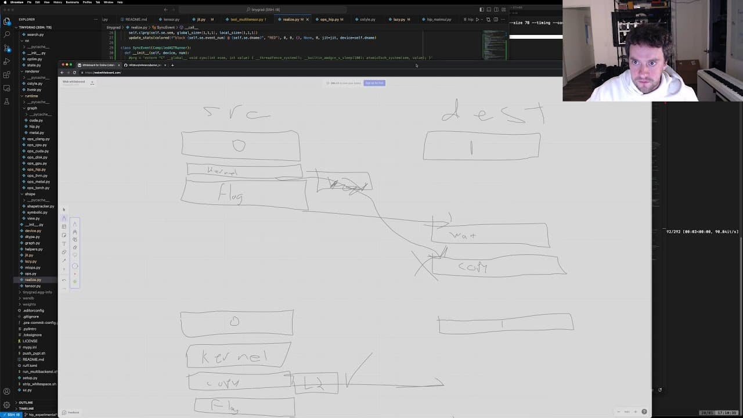Click the split editor icon in editor toolbar
This screenshot has width=743, height=418.
click(495, 19)
